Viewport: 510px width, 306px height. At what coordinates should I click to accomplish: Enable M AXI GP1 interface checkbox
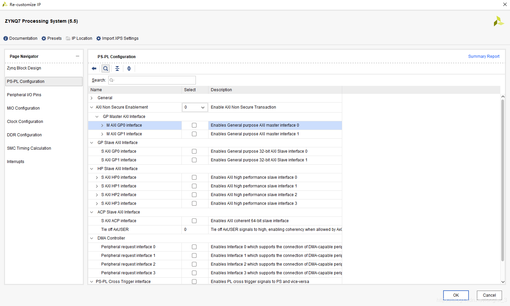(194, 134)
